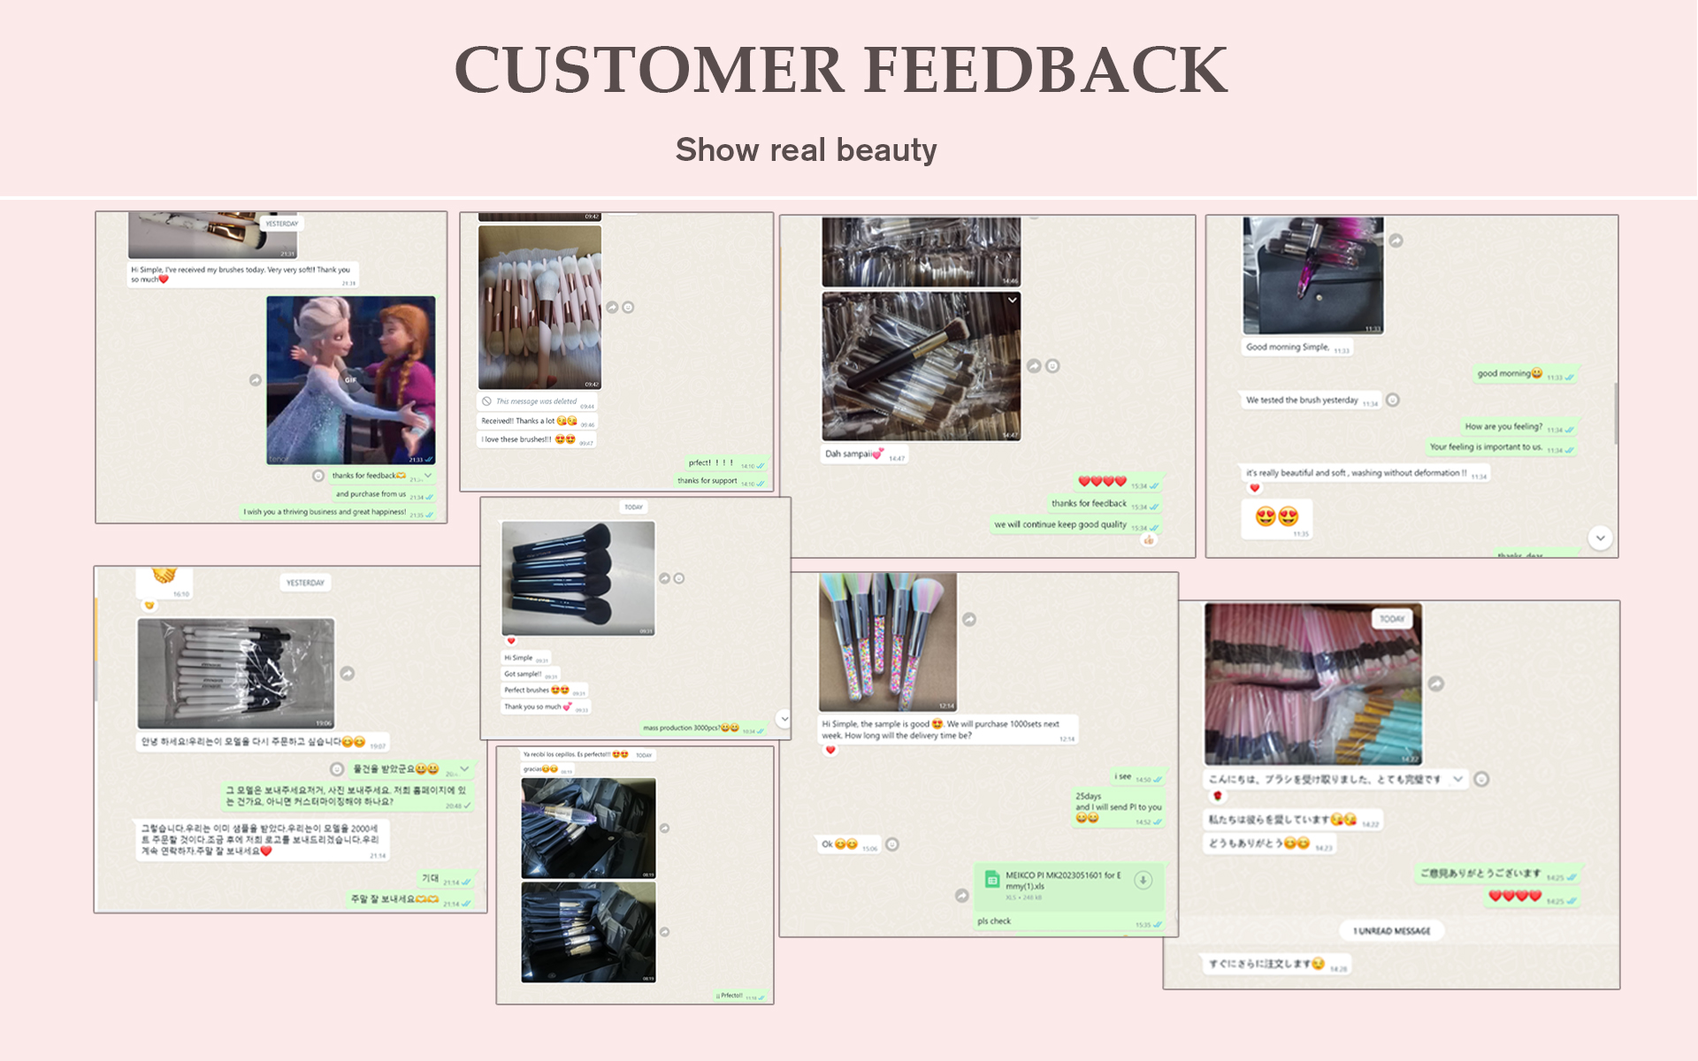Click the forward arrow beside the Frozen GIF
This screenshot has height=1061, width=1698.
[255, 380]
